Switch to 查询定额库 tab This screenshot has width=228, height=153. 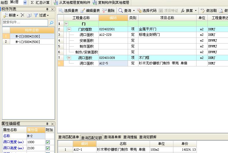click(148, 137)
